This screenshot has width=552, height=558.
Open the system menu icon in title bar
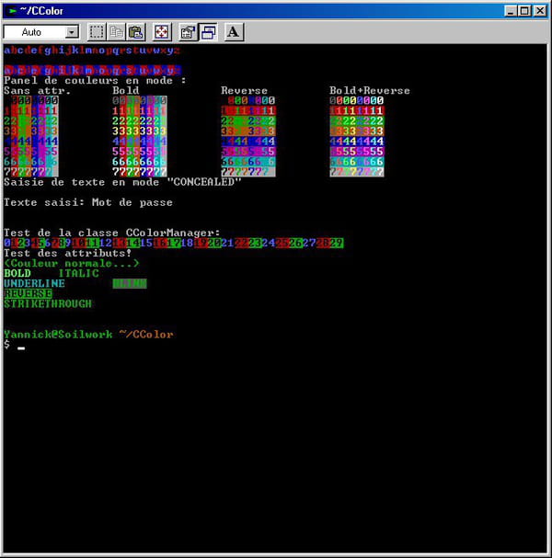tap(12, 11)
